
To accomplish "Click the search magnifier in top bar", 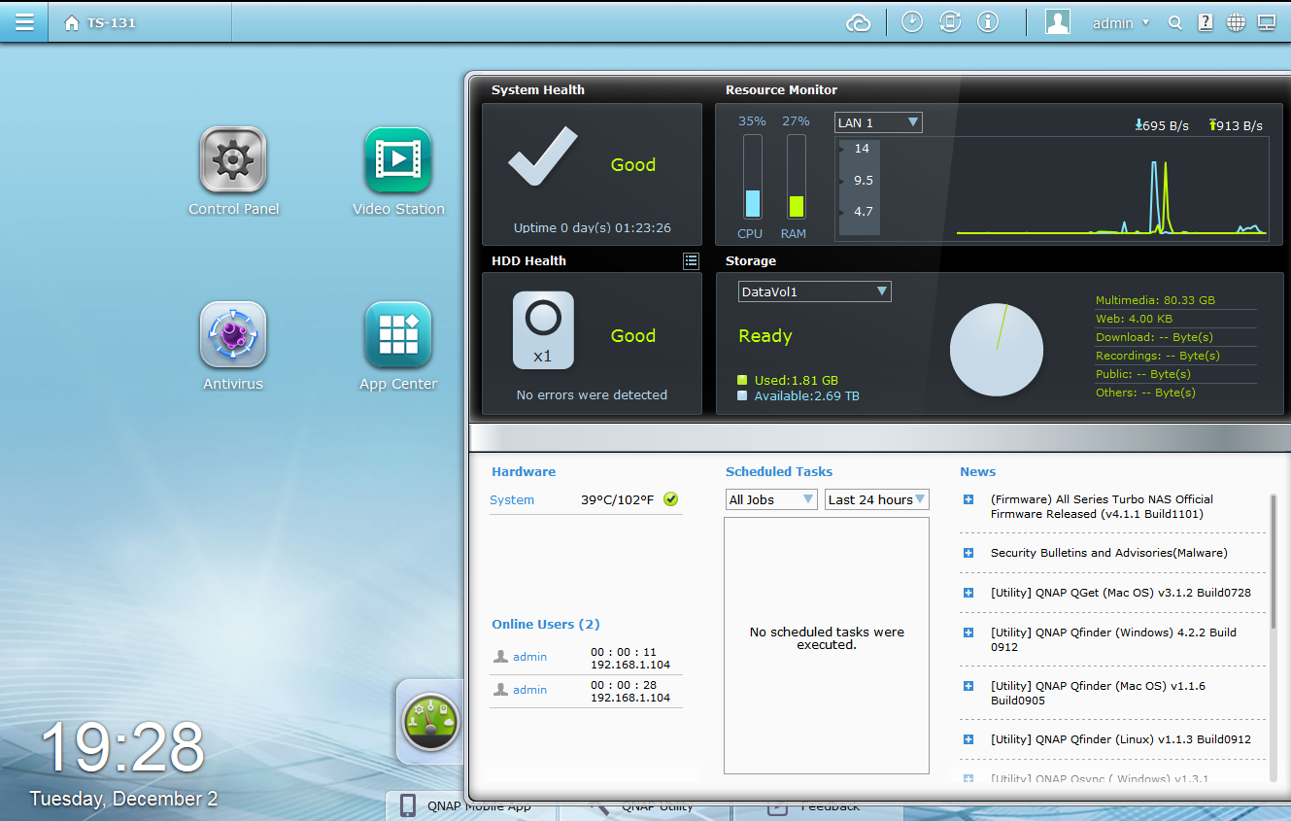I will tap(1174, 23).
